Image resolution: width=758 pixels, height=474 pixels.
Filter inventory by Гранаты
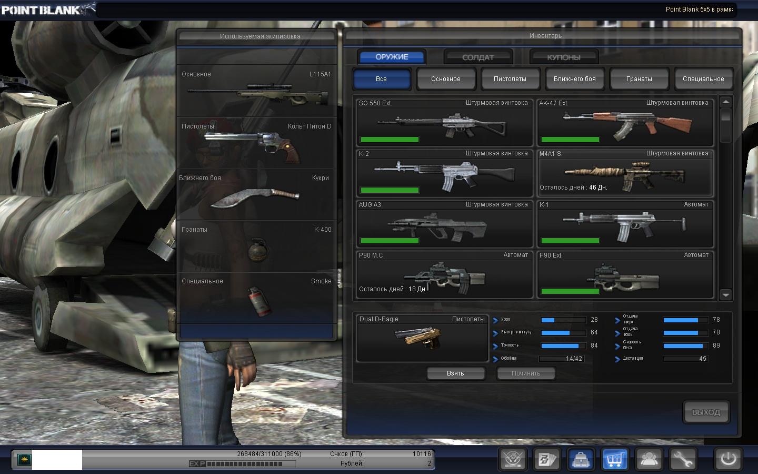[639, 79]
